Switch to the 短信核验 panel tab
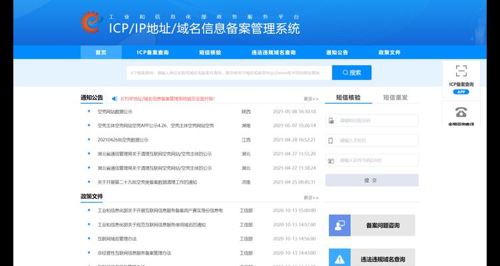 point(348,98)
